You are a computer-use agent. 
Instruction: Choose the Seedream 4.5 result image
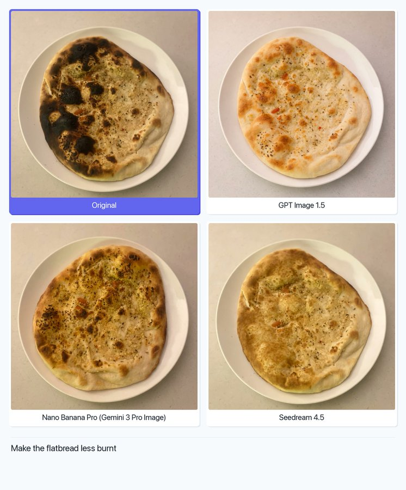(302, 316)
